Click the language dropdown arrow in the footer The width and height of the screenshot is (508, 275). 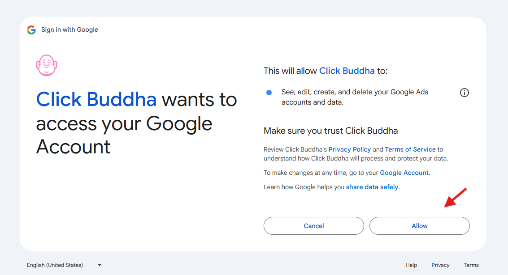pos(100,265)
